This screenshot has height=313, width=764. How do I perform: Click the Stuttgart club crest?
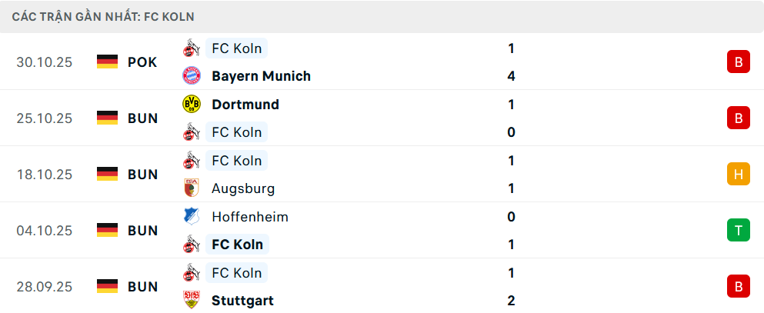(x=191, y=301)
